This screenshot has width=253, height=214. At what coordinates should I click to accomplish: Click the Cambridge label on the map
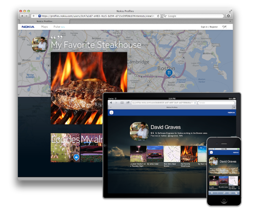(x=138, y=62)
